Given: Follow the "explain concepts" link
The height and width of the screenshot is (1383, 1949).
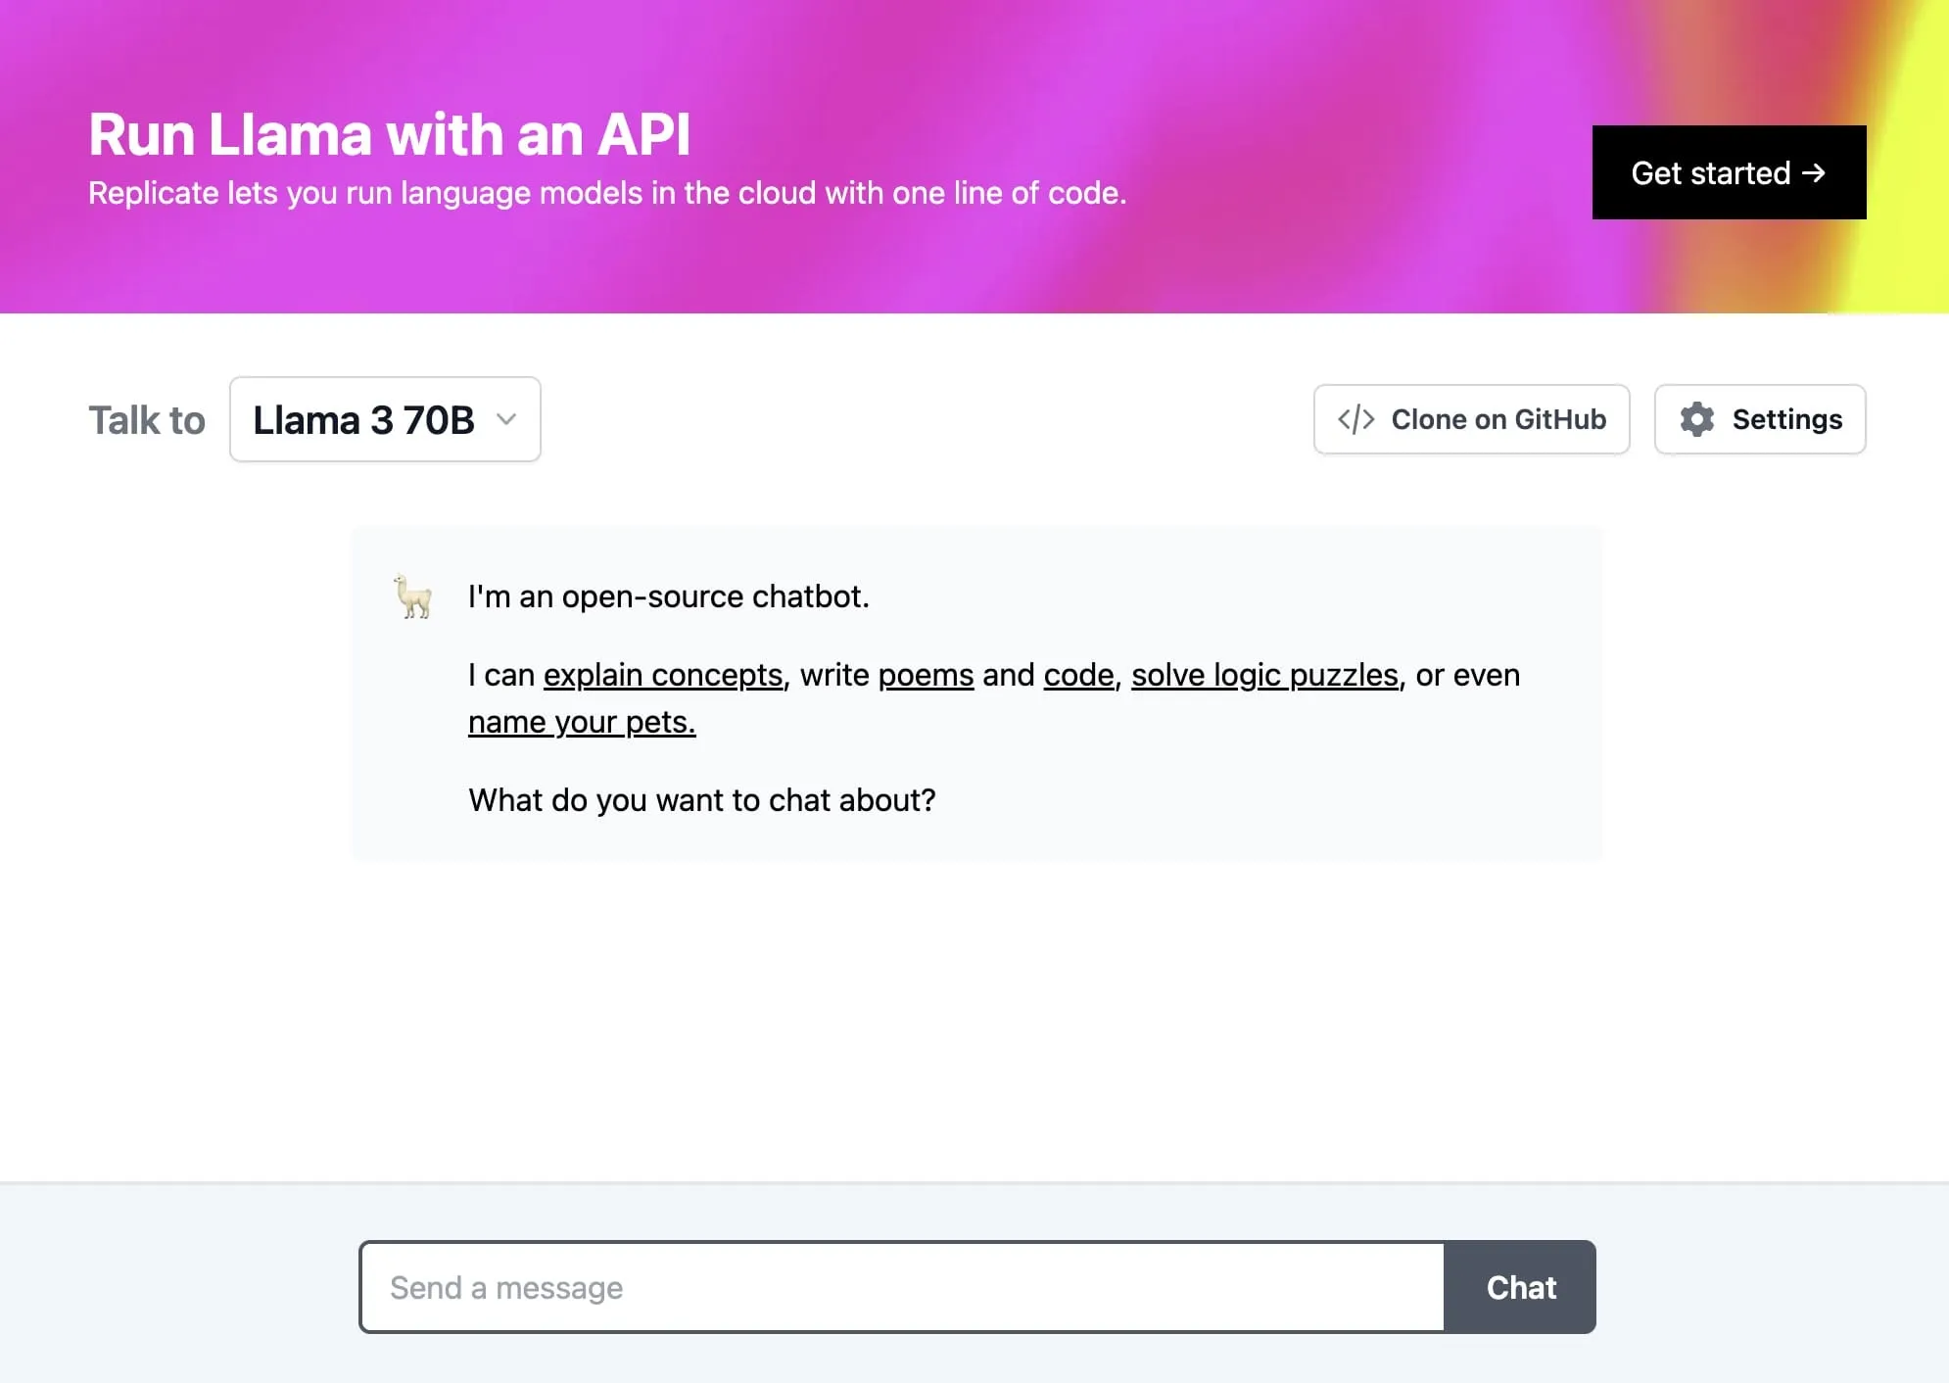Looking at the screenshot, I should 663,675.
